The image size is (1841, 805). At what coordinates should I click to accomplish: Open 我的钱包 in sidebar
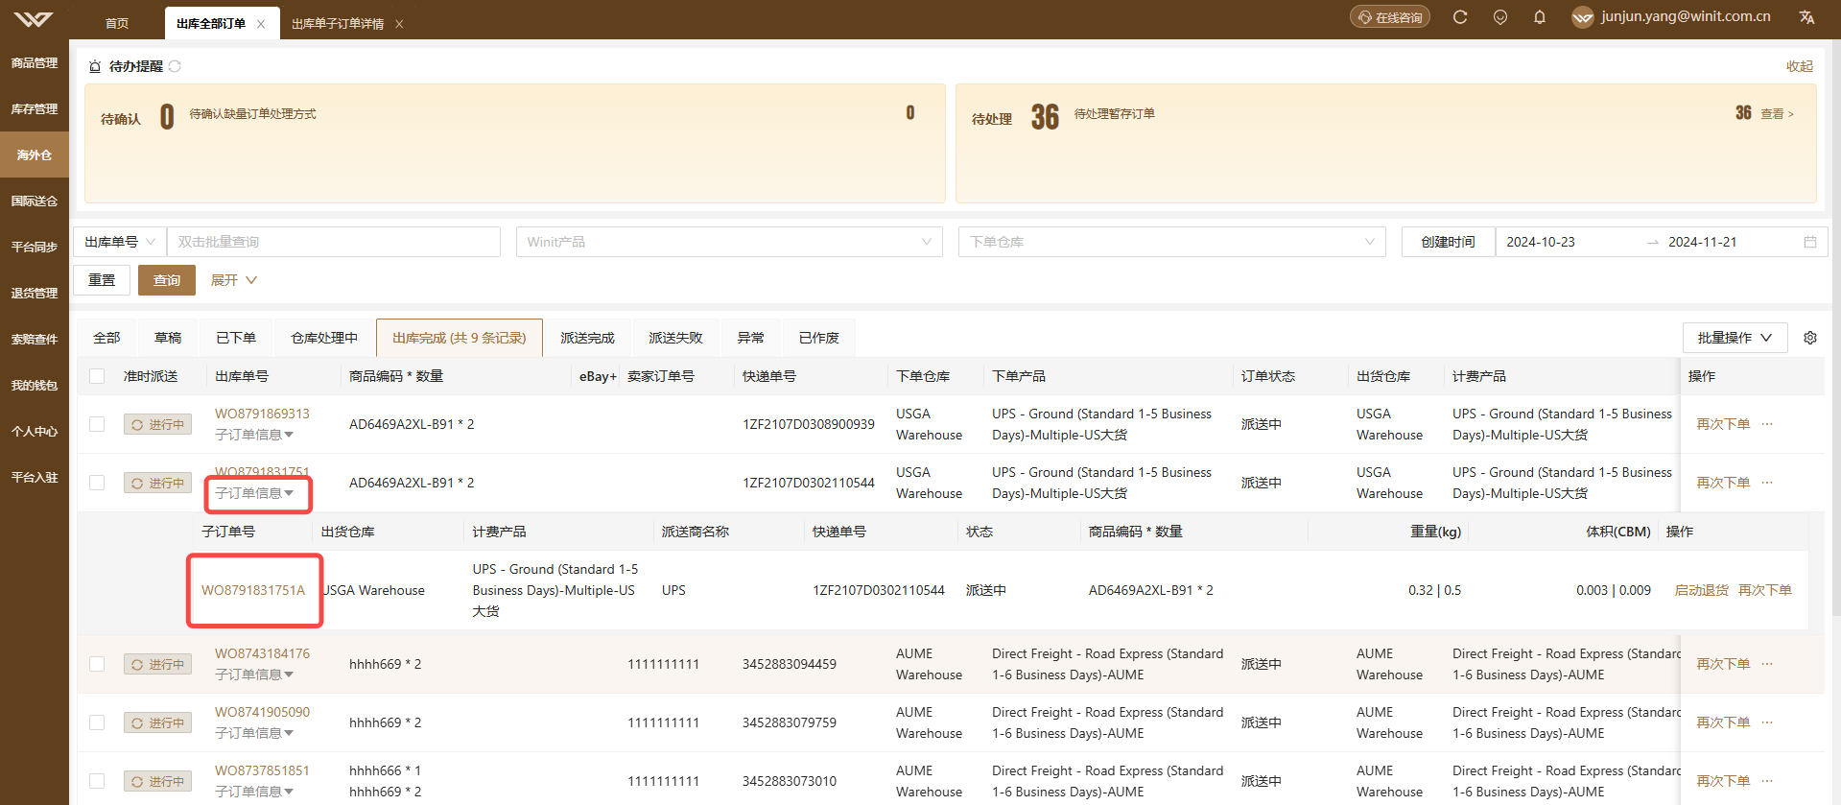pyautogui.click(x=35, y=385)
